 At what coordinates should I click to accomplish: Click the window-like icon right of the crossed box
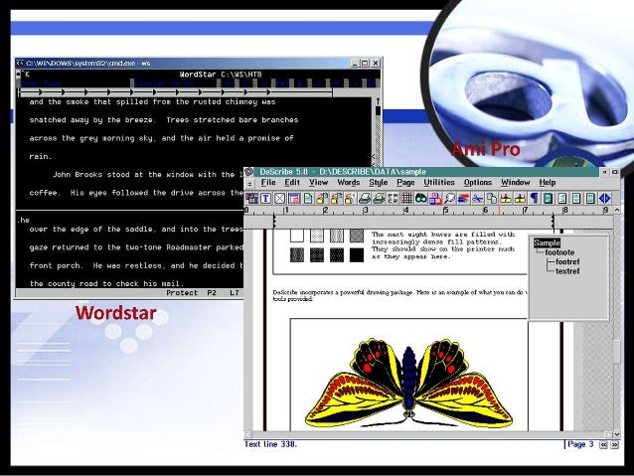294,198
